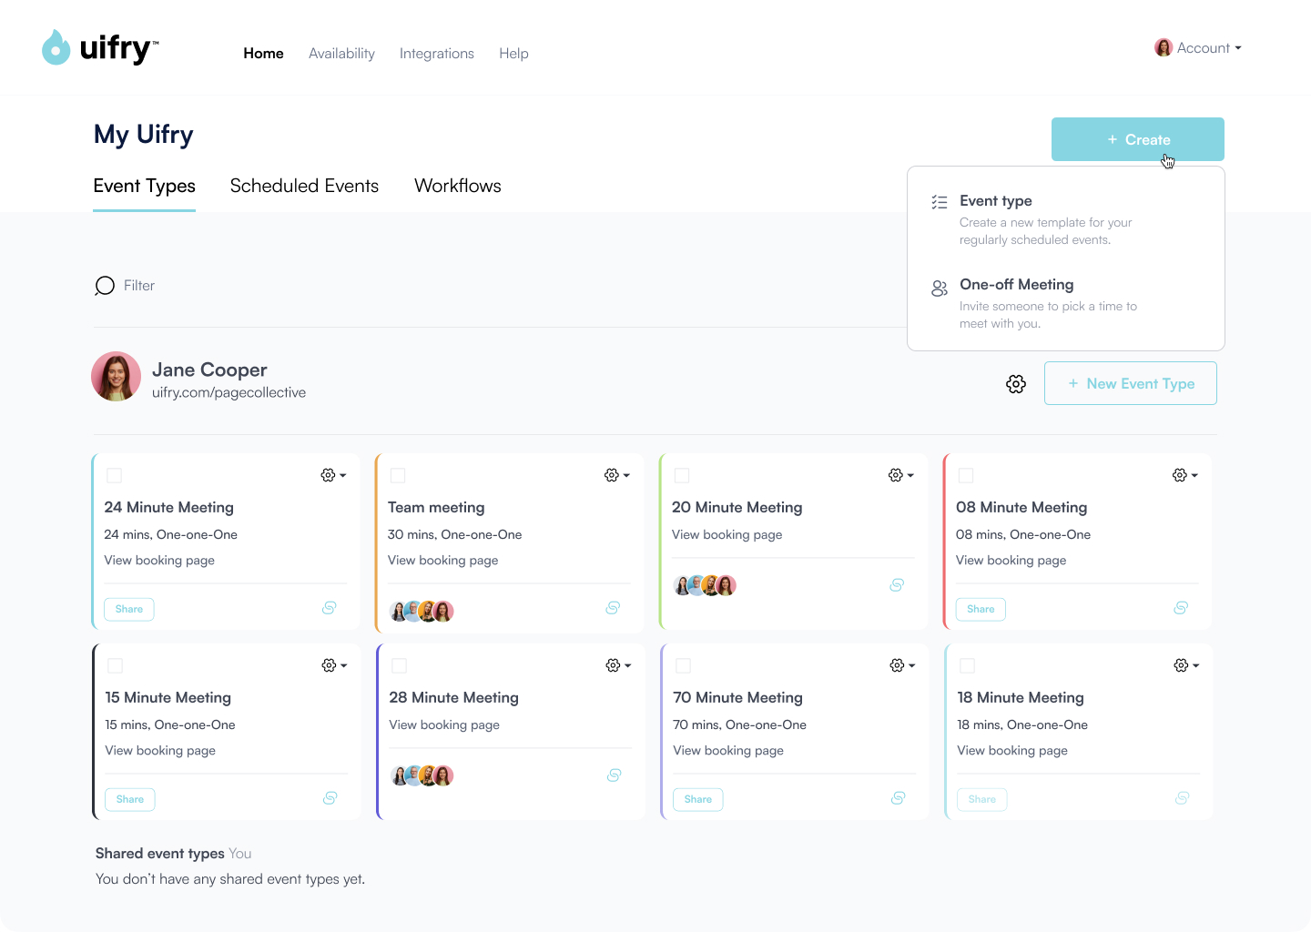
Task: Click team avatars on 20 Minute Meeting card
Action: [x=705, y=585]
